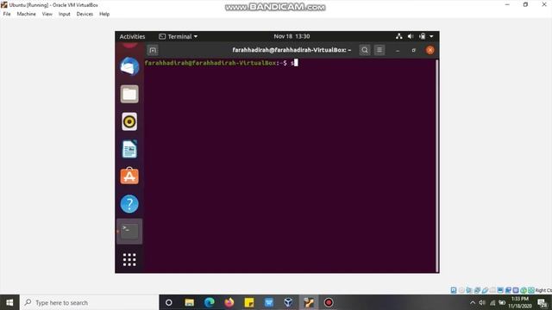Click the Windows search box
The height and width of the screenshot is (310, 552).
point(90,302)
